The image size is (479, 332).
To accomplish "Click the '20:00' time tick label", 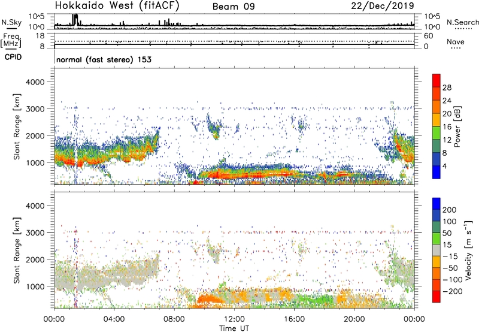I will click(x=354, y=319).
